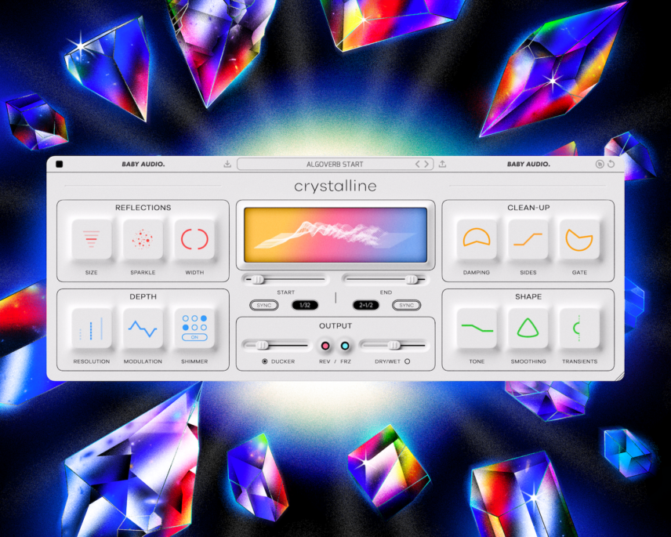Image resolution: width=671 pixels, height=537 pixels.
Task: Enable the FRZ cyan freeze button
Action: pyautogui.click(x=345, y=345)
